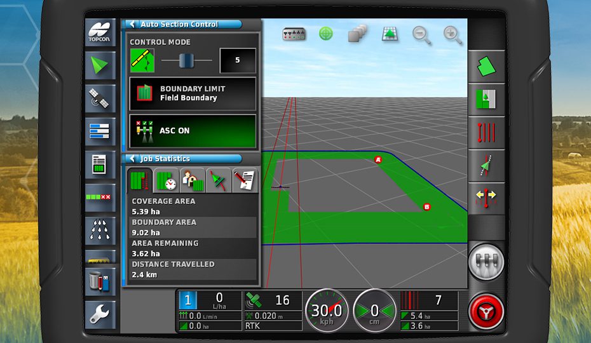Click the 3.6 ha remaining value
This screenshot has width=591, height=343.
point(420,326)
